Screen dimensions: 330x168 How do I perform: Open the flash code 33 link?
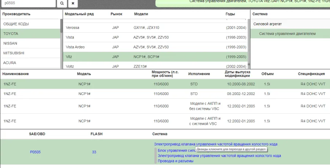click(x=94, y=152)
